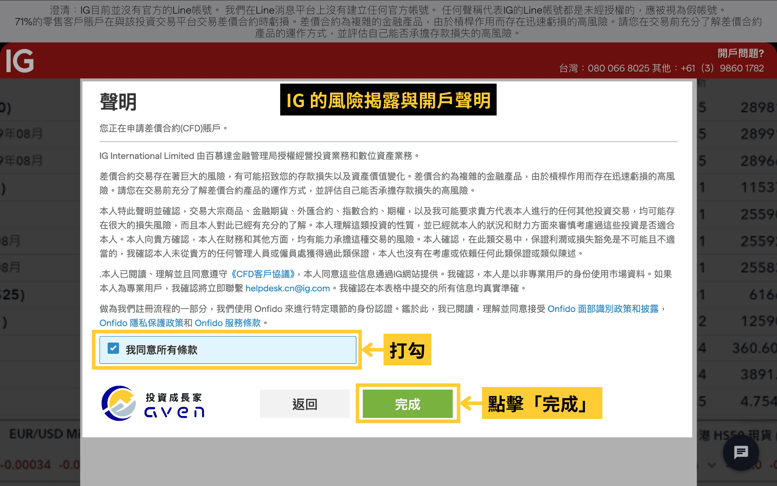Open the 《CFD客戶協議》 link
The width and height of the screenshot is (777, 486).
(263, 274)
